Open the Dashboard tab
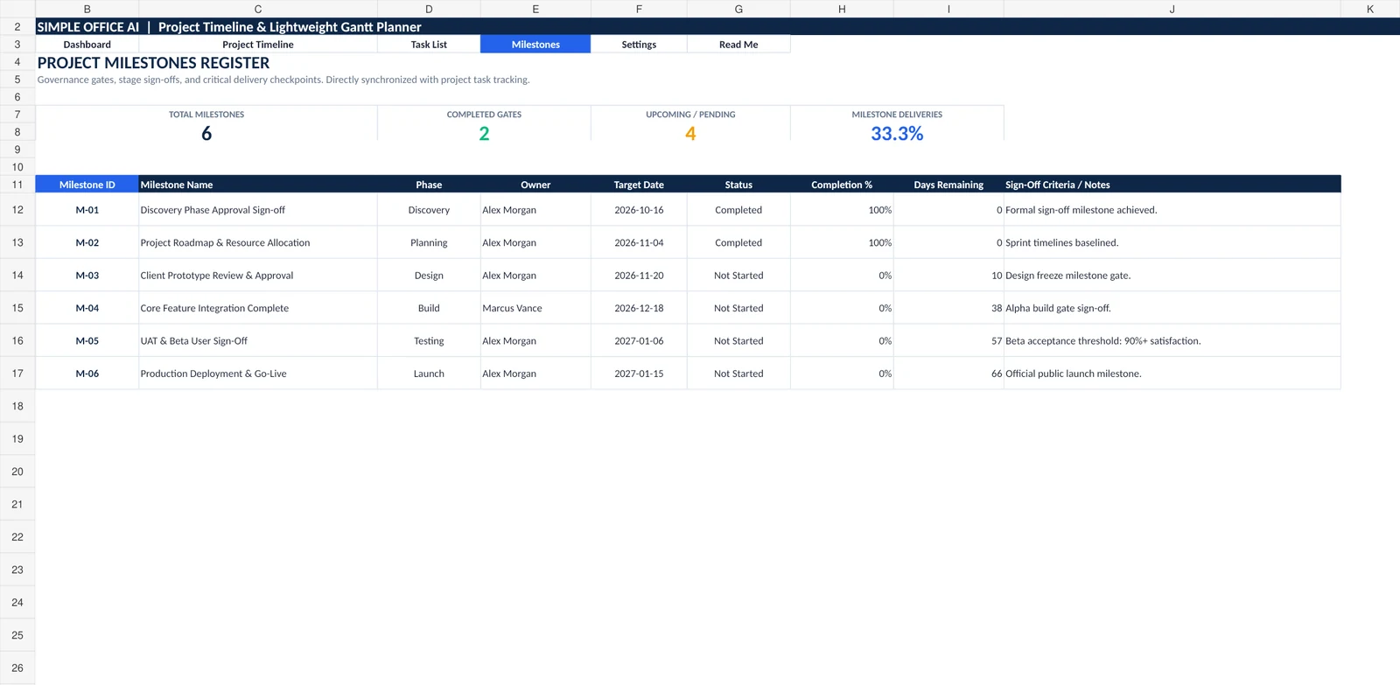This screenshot has width=1400, height=685. coord(87,45)
